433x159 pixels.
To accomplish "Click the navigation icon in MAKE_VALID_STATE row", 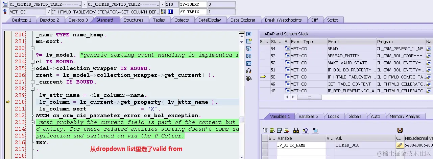I will pyautogui.click(x=429, y=63).
